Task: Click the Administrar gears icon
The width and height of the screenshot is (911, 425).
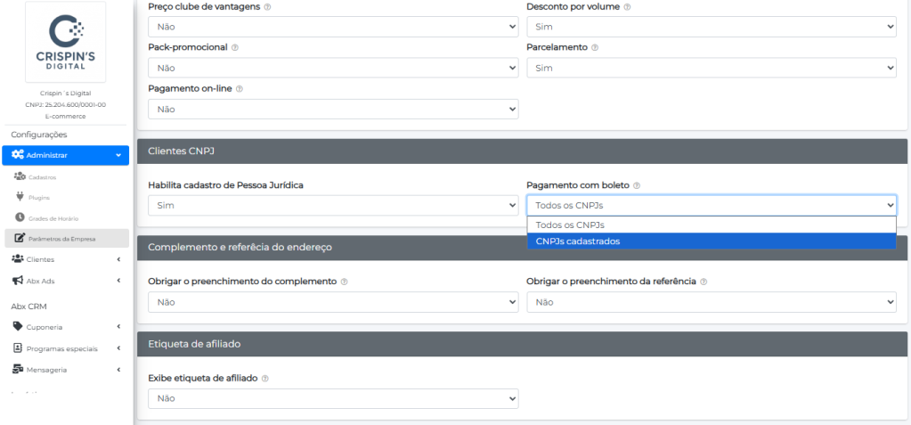Action: tap(19, 155)
